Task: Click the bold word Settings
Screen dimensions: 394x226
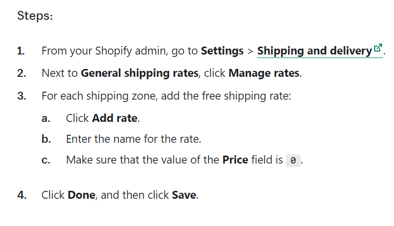Action: point(222,51)
